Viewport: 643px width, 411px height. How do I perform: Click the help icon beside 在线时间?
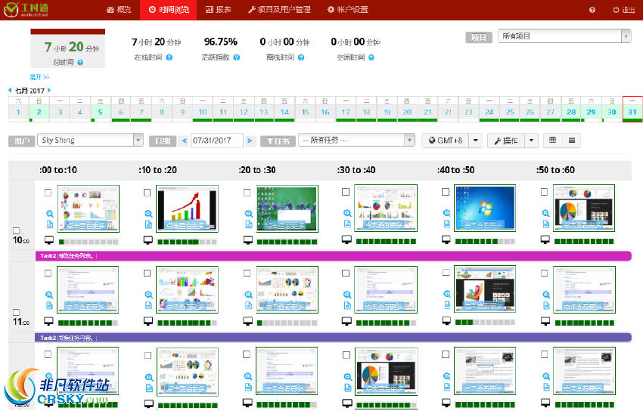click(x=169, y=57)
